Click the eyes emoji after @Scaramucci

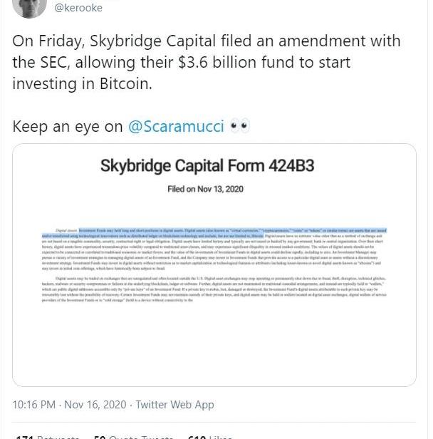(x=239, y=127)
